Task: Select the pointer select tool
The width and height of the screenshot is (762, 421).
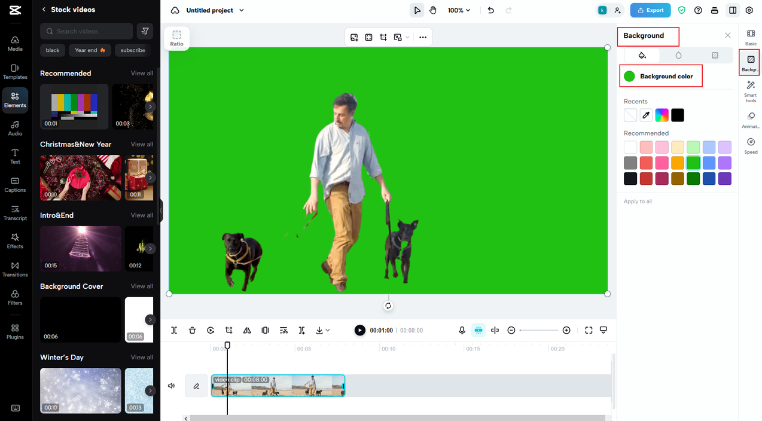Action: click(x=417, y=10)
